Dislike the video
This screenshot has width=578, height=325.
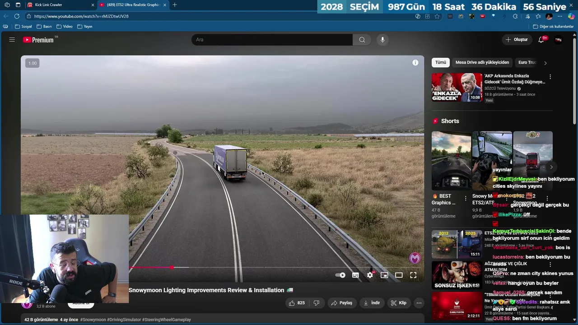tap(317, 303)
